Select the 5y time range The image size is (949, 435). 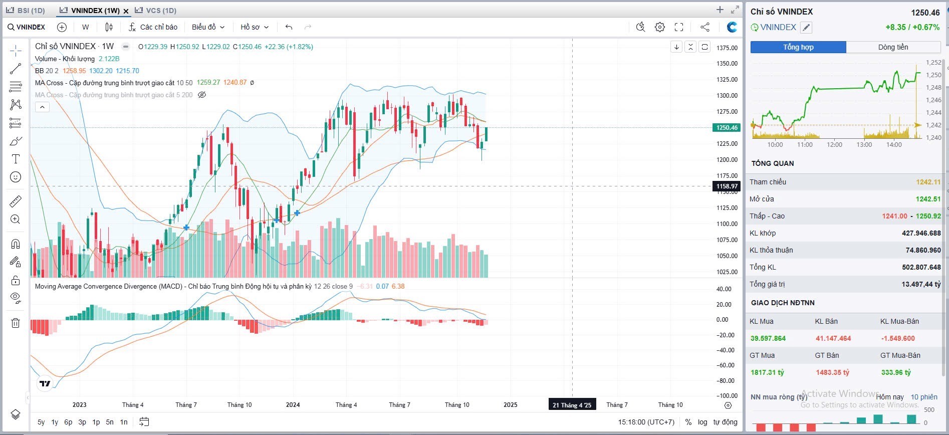41,422
